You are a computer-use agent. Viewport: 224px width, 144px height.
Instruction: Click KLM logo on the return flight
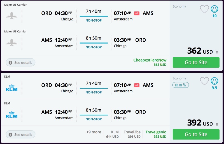[12, 114]
